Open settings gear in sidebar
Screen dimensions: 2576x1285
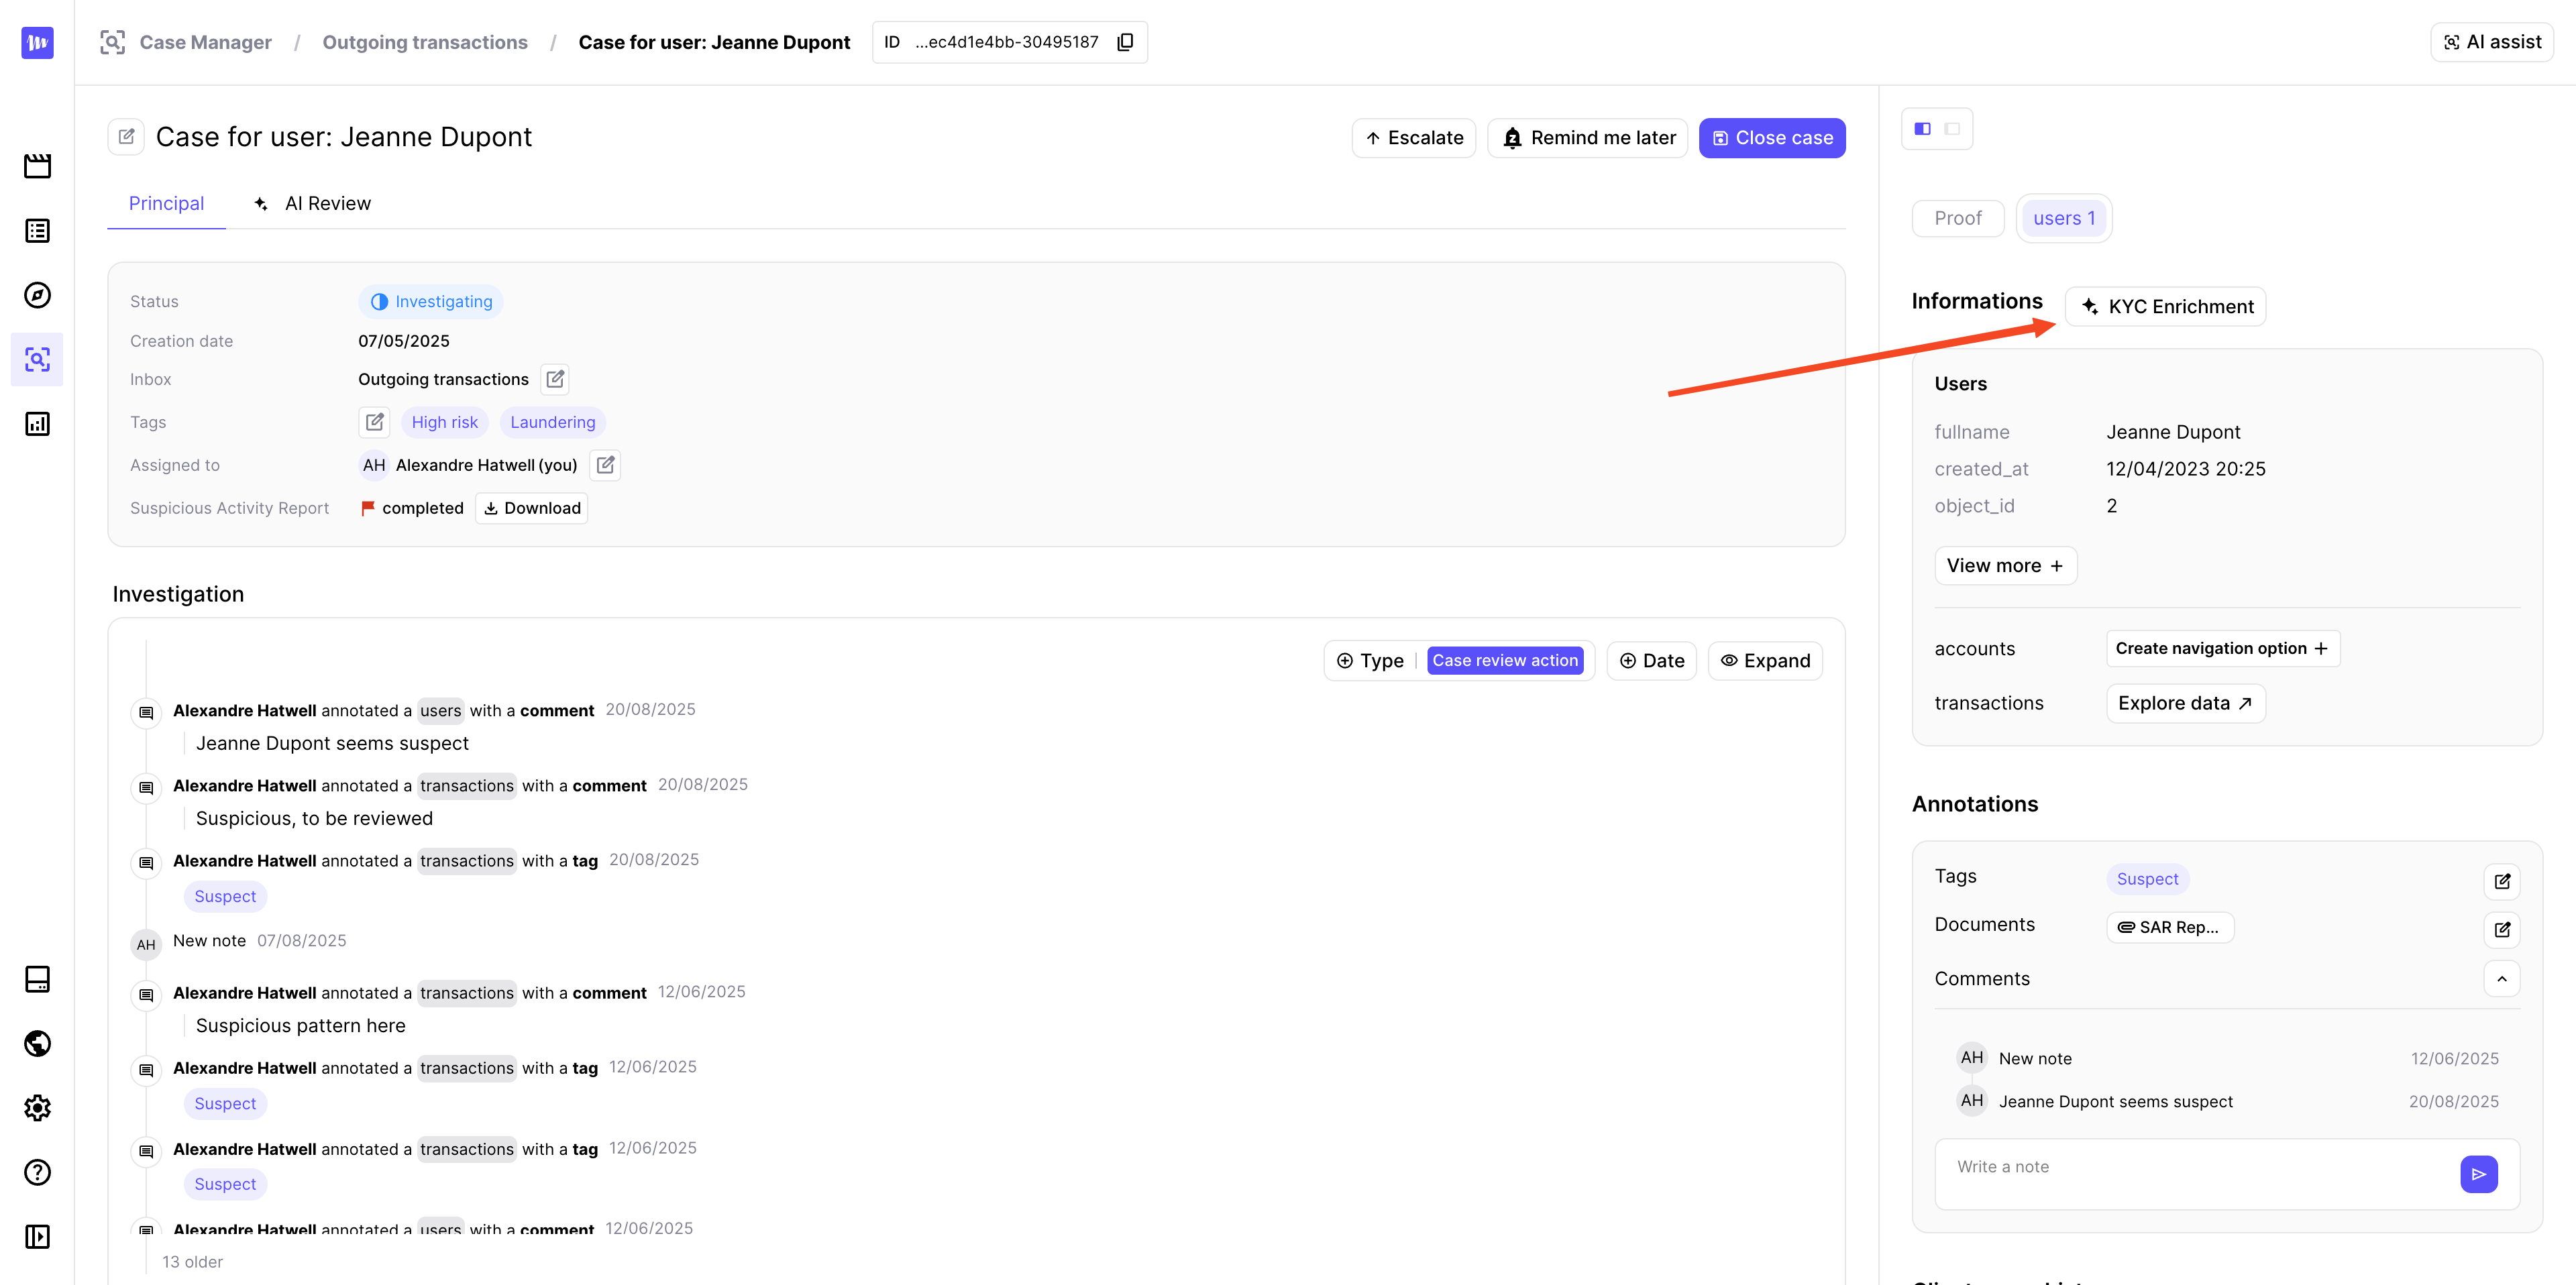(x=37, y=1108)
